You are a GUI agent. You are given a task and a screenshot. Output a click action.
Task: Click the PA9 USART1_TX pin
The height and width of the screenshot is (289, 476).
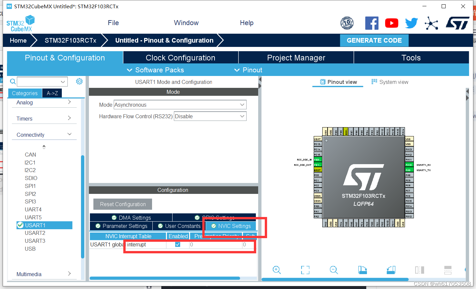[409, 170]
